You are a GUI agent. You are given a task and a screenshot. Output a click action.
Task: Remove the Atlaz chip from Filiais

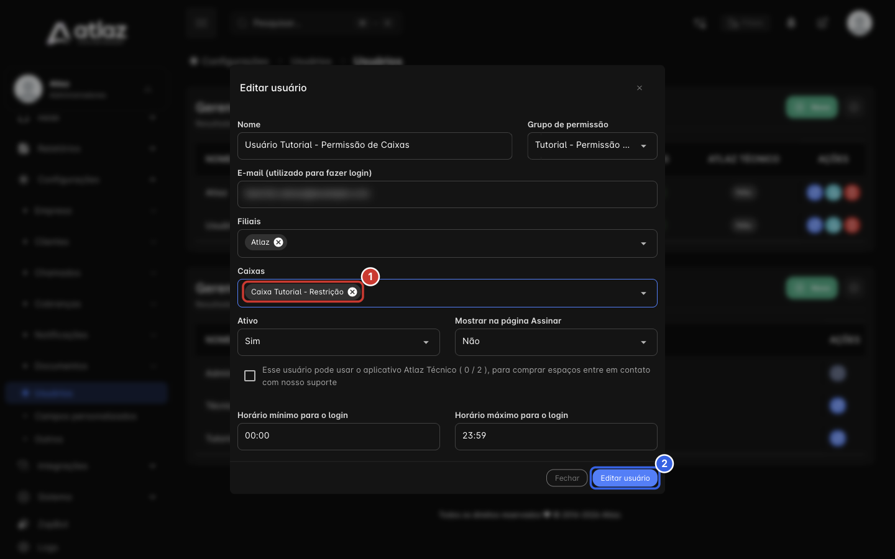click(x=278, y=242)
